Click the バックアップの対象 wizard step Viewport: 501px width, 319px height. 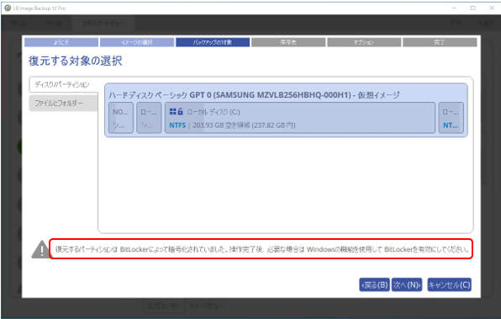click(x=213, y=42)
